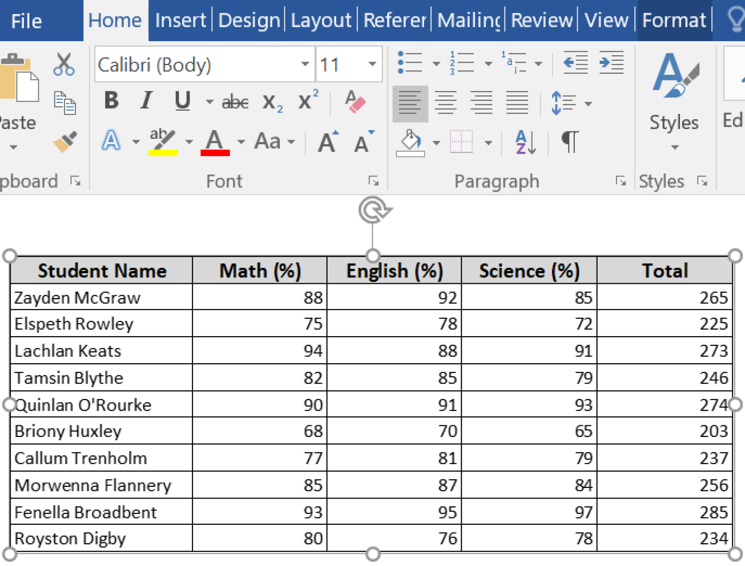Apply subscript formatting
This screenshot has width=745, height=566.
pos(271,101)
